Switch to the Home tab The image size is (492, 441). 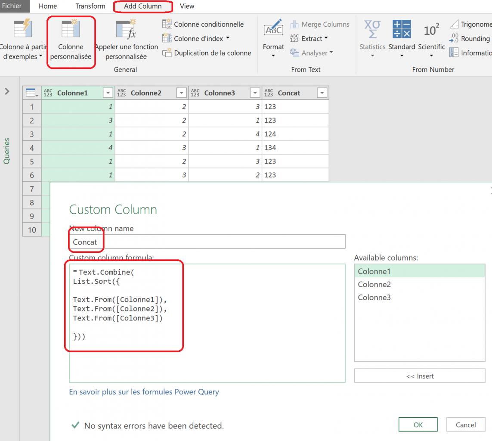[x=48, y=6]
